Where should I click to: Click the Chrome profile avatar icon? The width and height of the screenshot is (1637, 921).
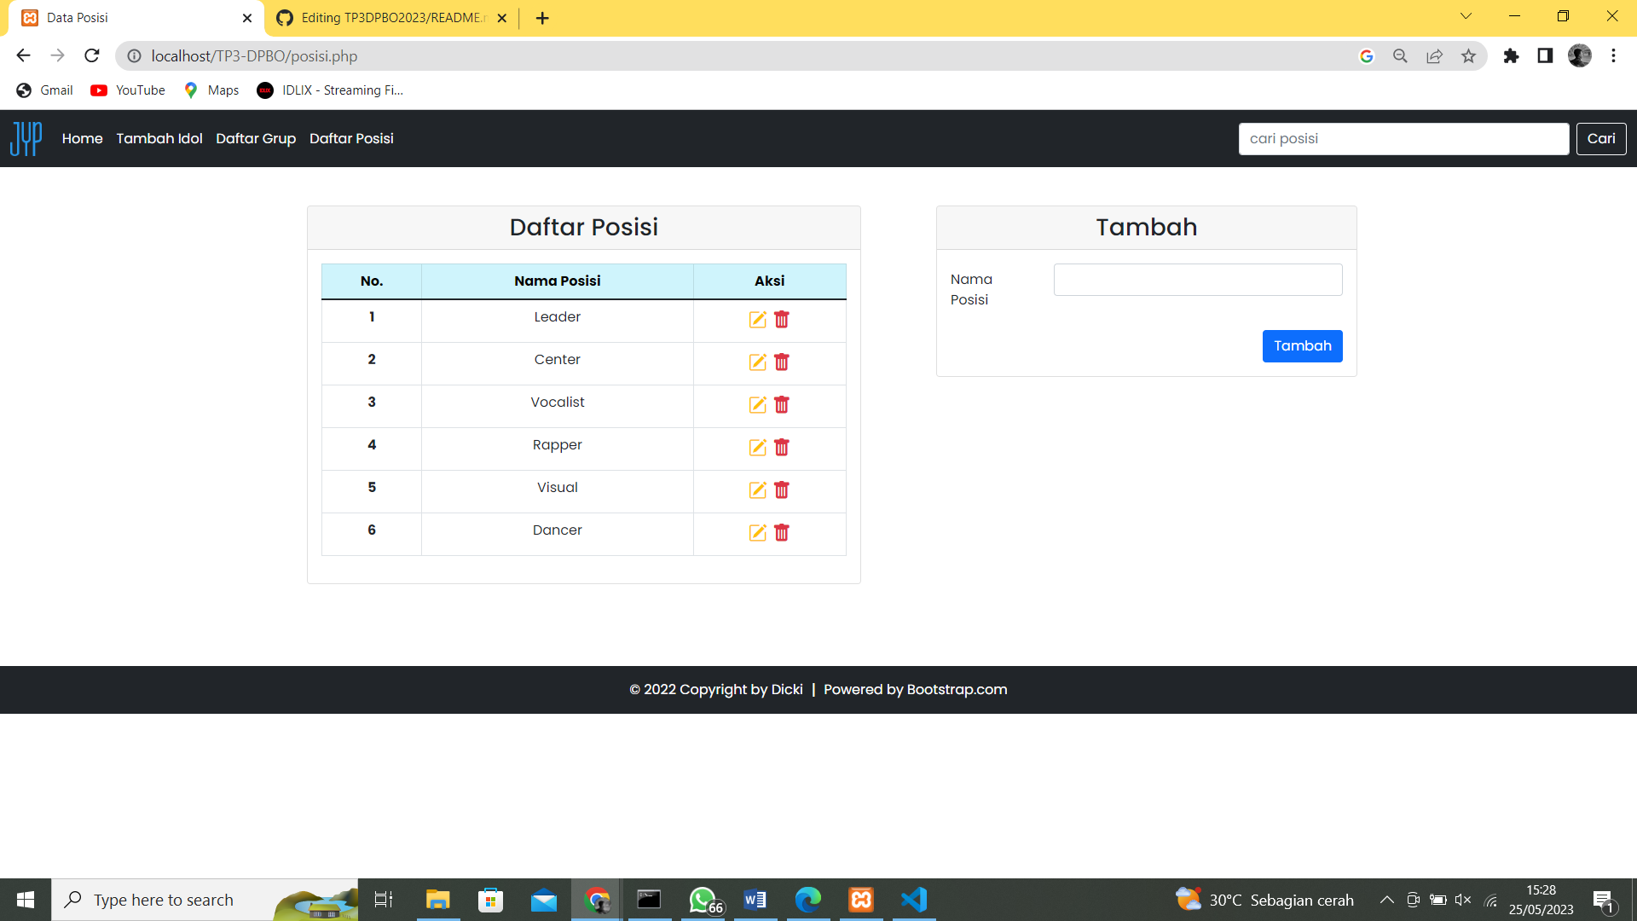tap(1580, 55)
